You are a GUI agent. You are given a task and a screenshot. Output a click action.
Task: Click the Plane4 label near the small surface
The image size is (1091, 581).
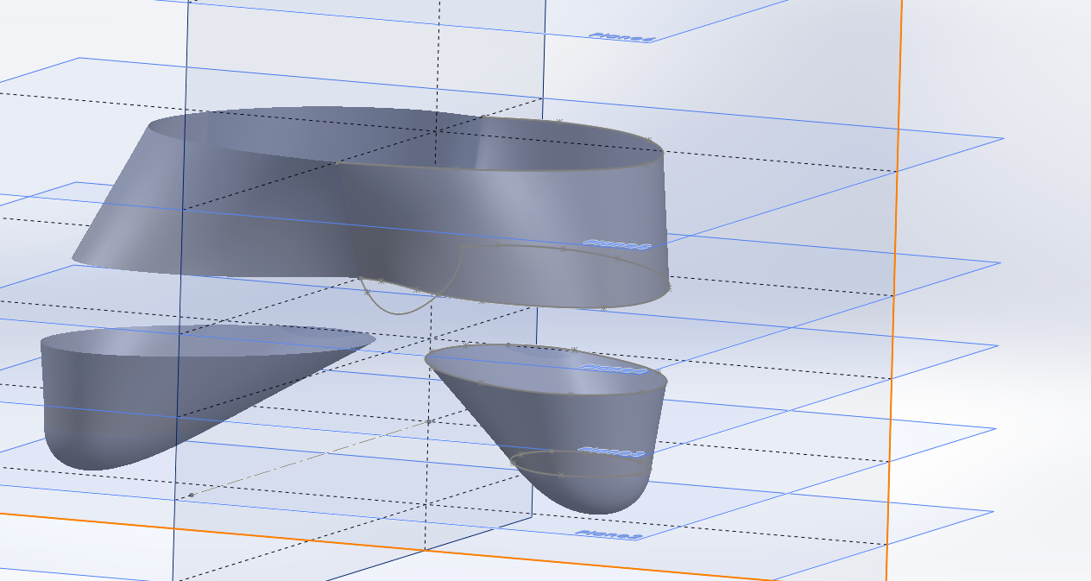click(x=615, y=366)
